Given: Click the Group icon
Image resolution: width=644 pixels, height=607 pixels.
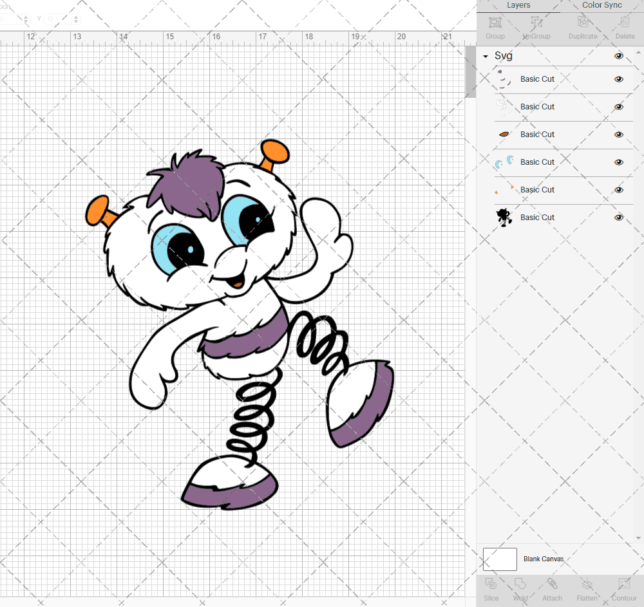Looking at the screenshot, I should pos(495,27).
